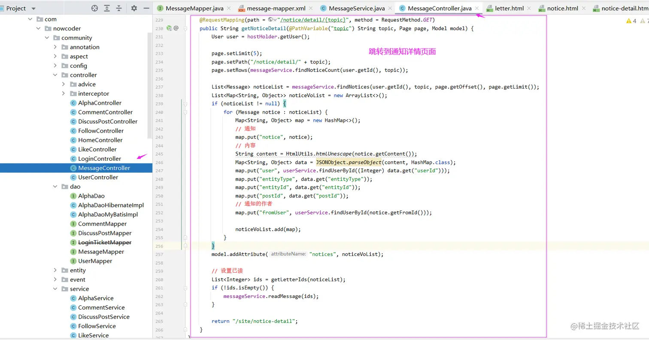This screenshot has width=649, height=340.
Task: Close the MessageMapper.java tab
Action: pyautogui.click(x=228, y=8)
